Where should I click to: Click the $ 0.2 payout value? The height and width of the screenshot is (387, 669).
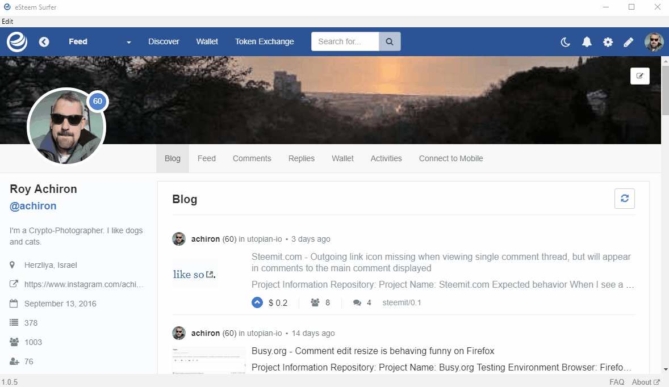(x=278, y=302)
